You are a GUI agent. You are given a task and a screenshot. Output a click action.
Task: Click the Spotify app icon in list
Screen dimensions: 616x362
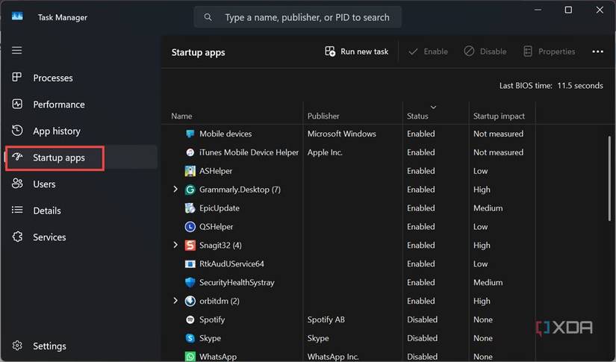coord(190,319)
